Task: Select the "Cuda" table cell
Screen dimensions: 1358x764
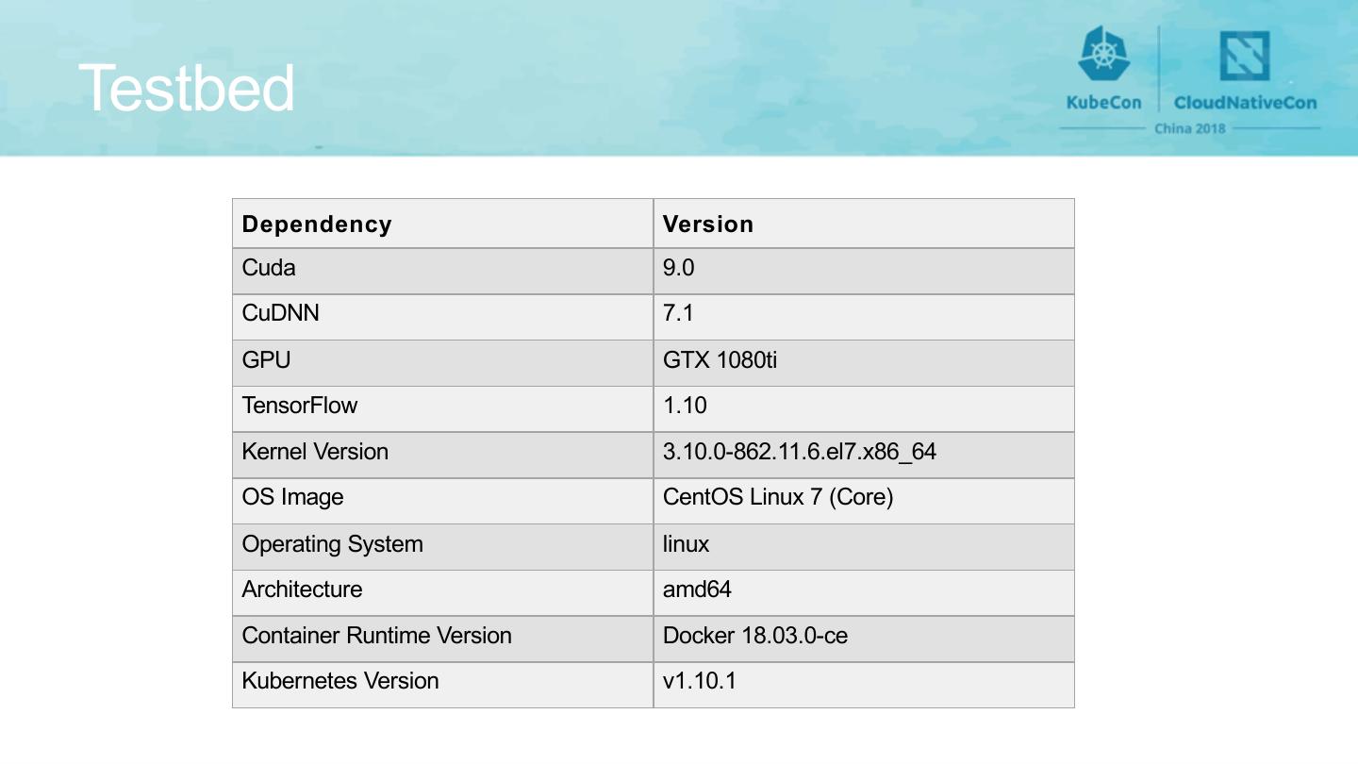Action: pos(269,268)
